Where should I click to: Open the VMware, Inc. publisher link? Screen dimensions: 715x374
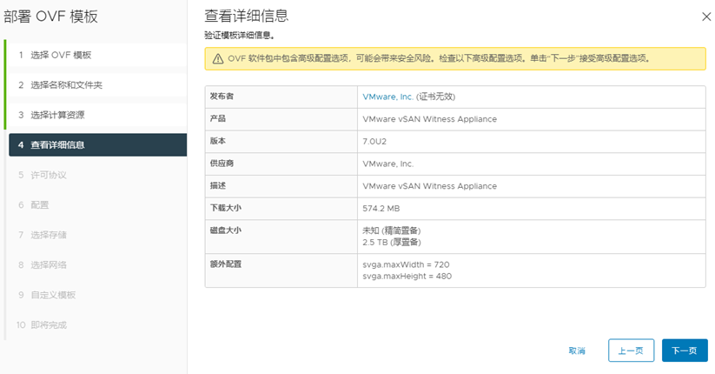(387, 97)
